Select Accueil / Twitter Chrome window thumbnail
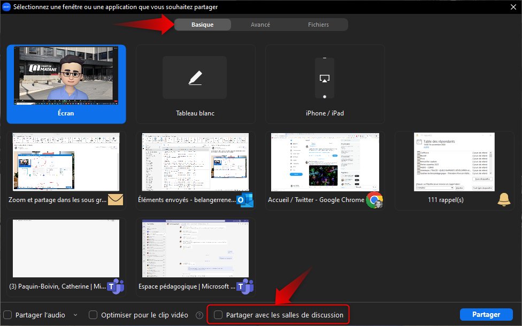Image resolution: width=522 pixels, height=326 pixels. [325, 162]
